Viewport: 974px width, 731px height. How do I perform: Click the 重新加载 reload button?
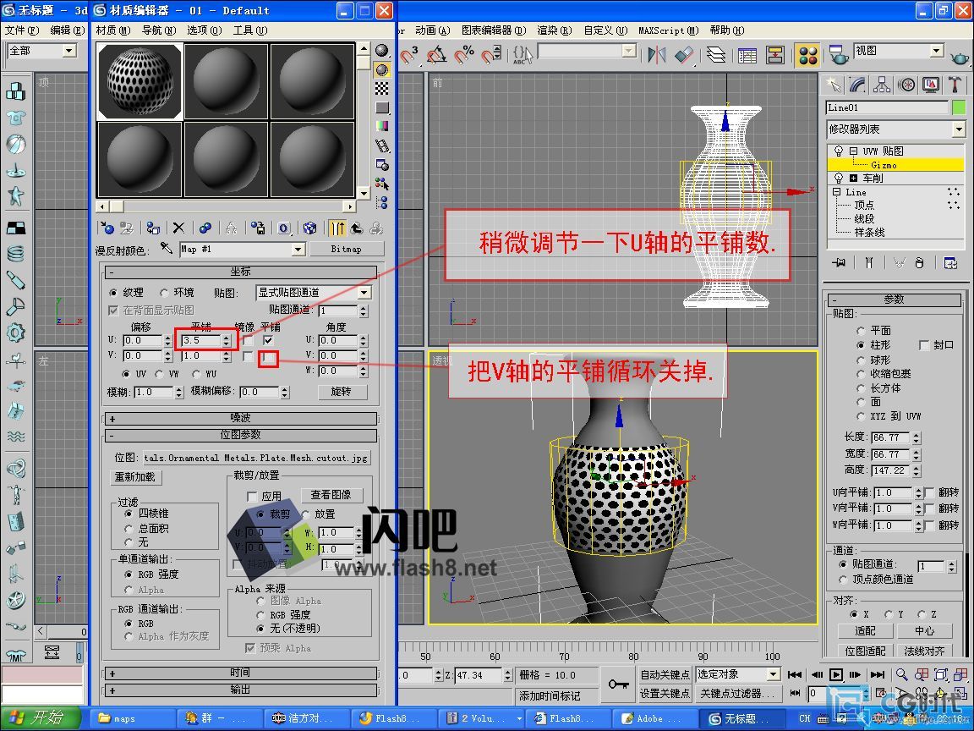[137, 477]
